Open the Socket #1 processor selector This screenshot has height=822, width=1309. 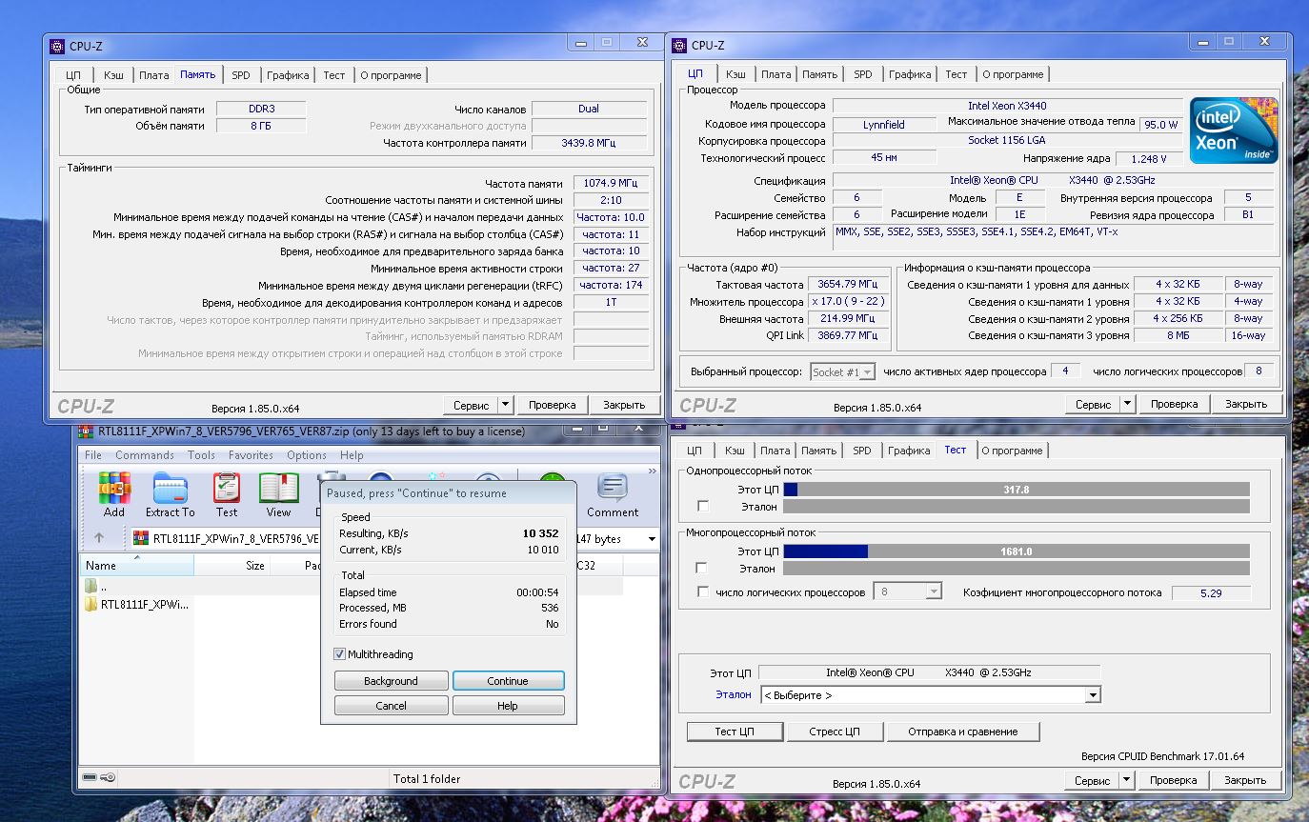tap(842, 372)
